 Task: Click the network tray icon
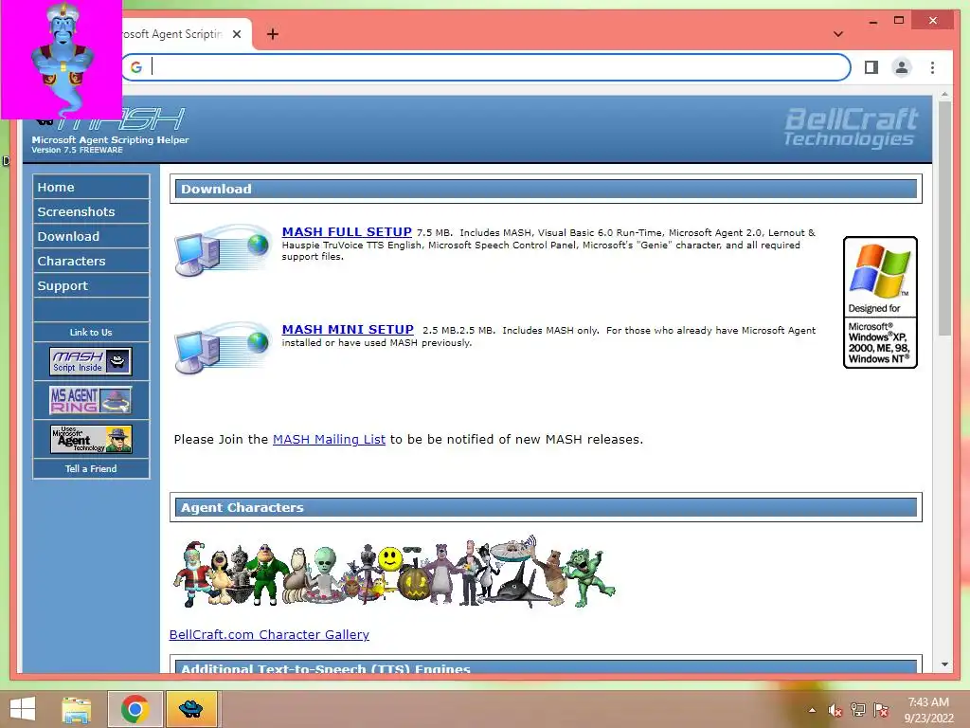tap(858, 710)
